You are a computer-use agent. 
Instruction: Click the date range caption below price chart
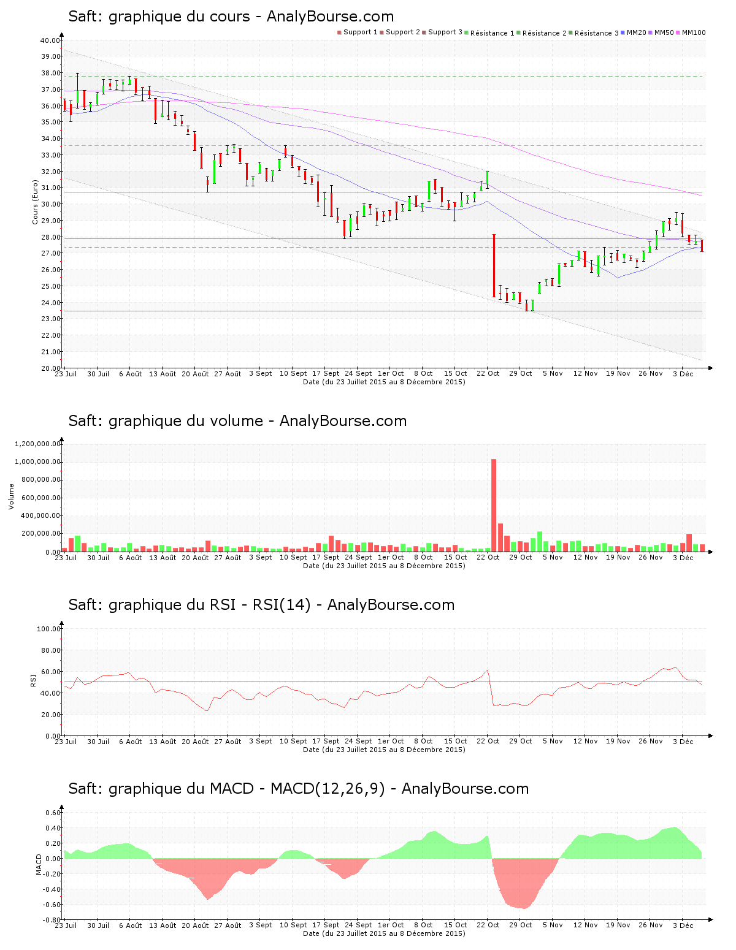tap(384, 382)
